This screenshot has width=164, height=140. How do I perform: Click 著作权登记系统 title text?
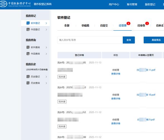43,4
